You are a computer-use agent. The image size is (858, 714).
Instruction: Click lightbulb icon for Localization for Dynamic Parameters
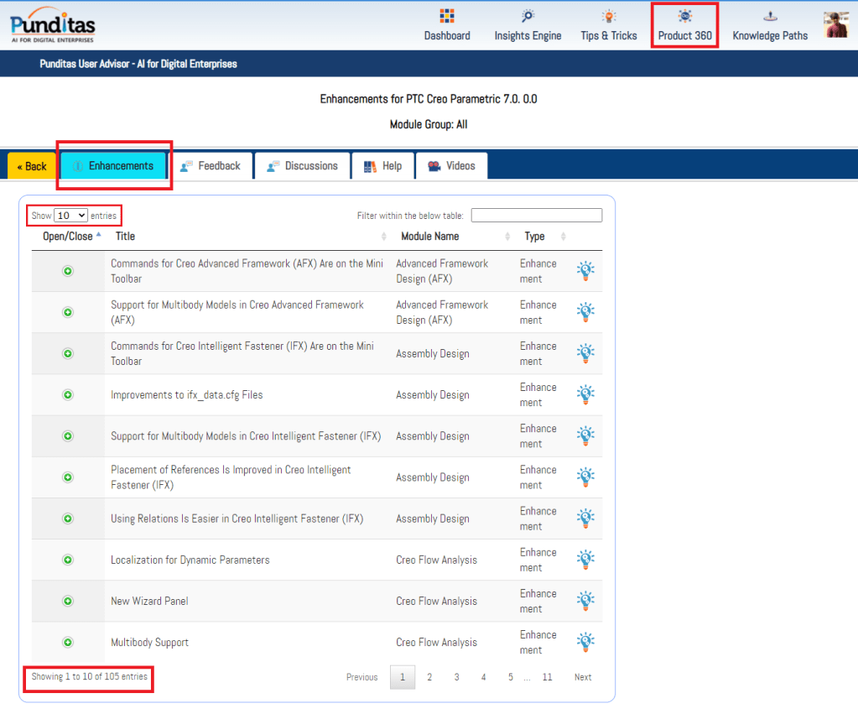click(585, 560)
